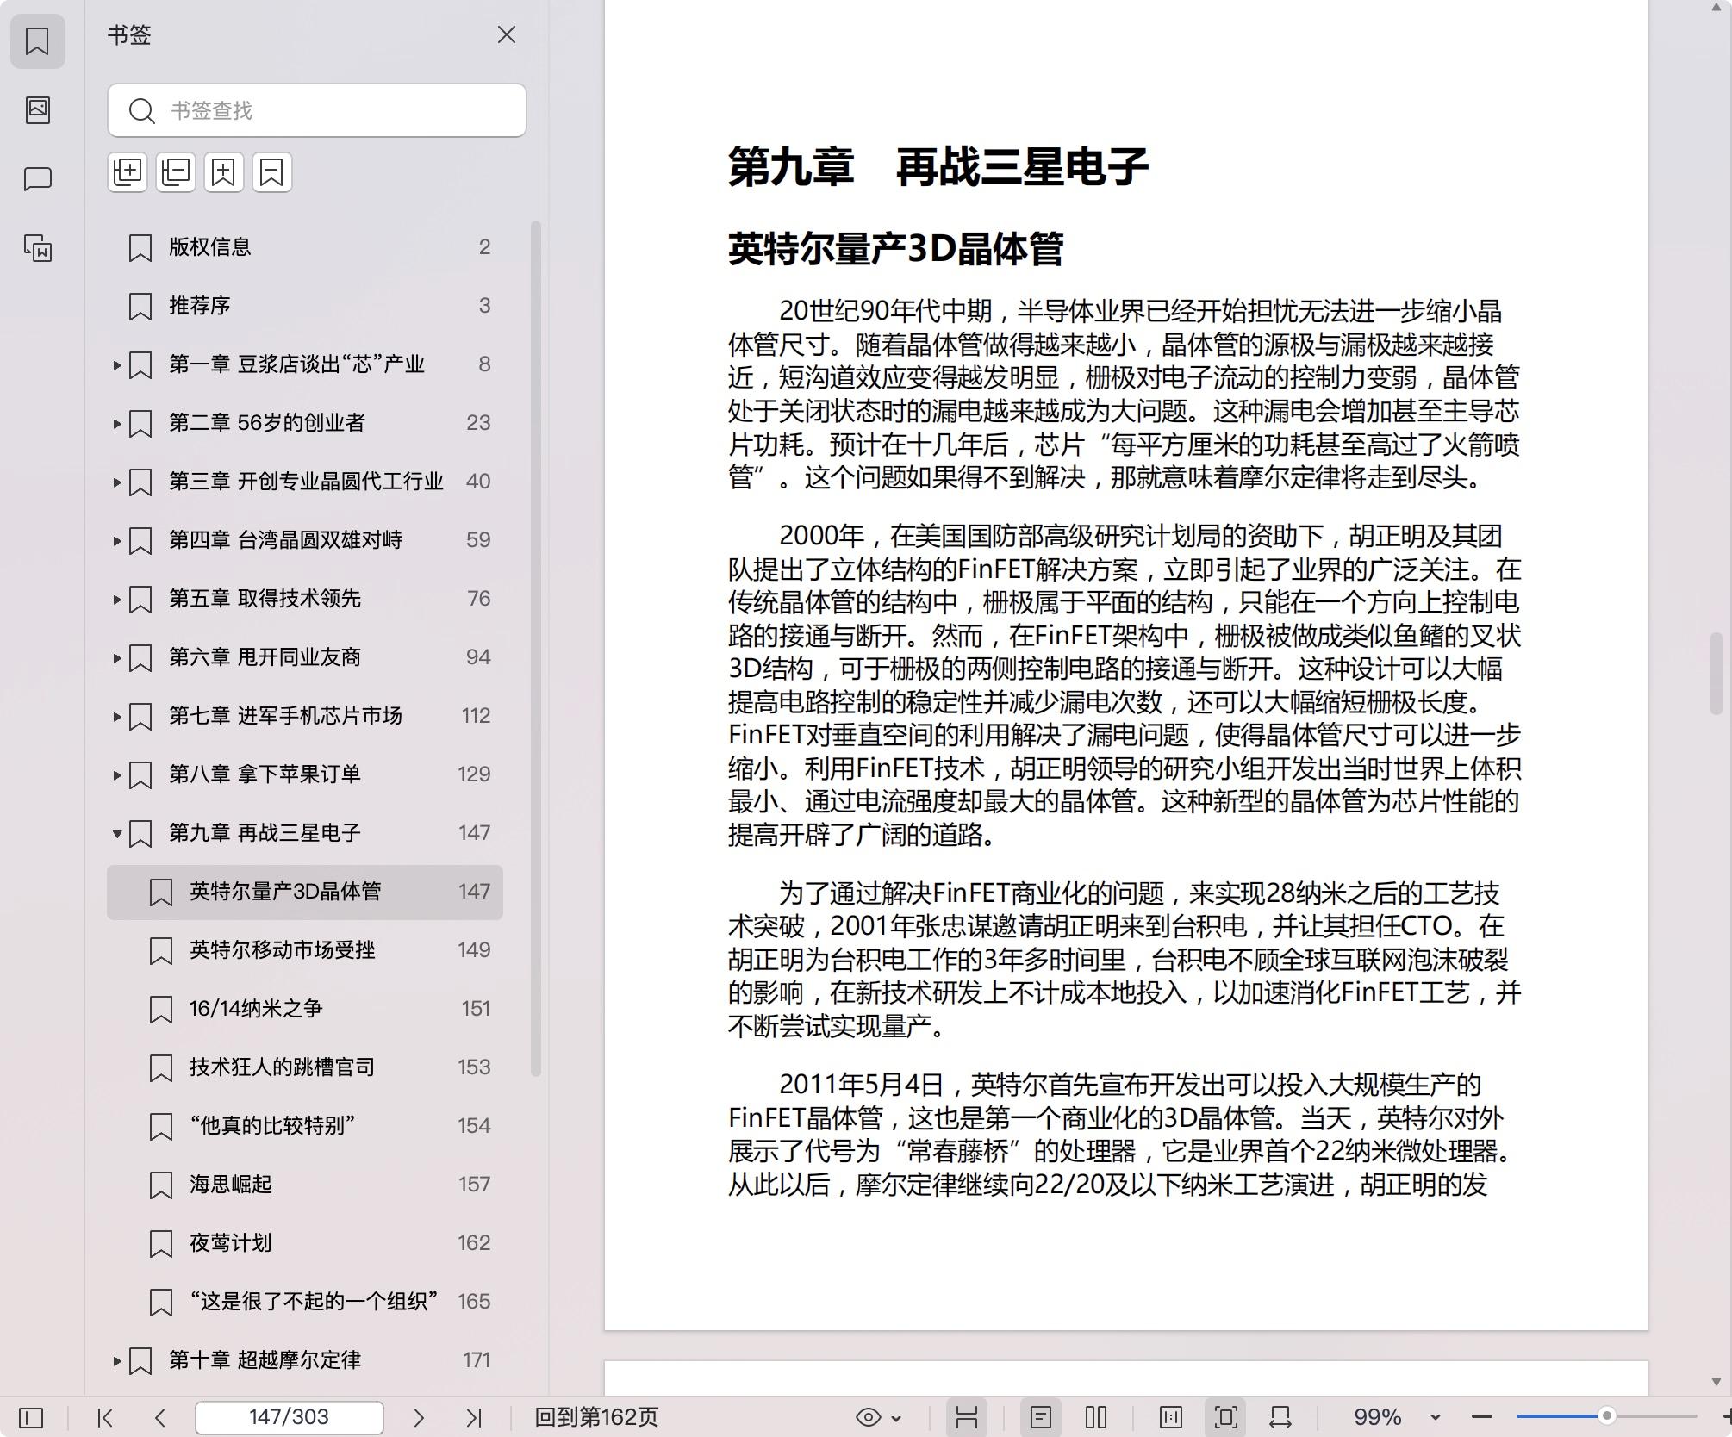Open the bookmarks panel icon in sidebar
1732x1437 pixels.
pyautogui.click(x=37, y=40)
